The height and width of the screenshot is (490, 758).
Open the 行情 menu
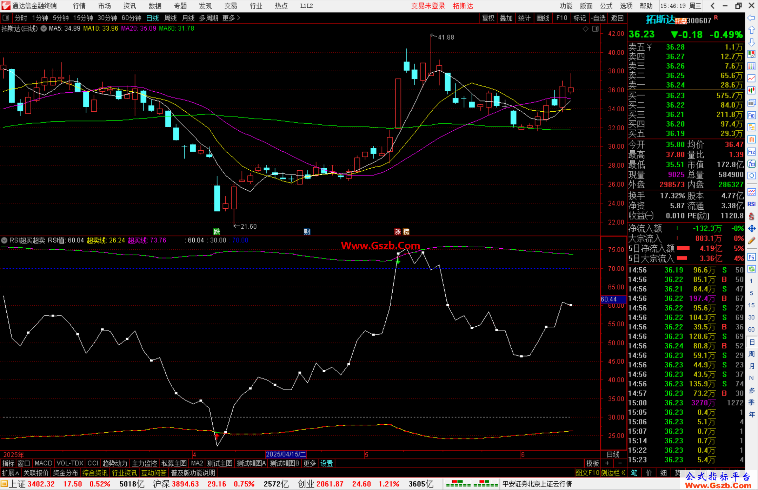79,6
